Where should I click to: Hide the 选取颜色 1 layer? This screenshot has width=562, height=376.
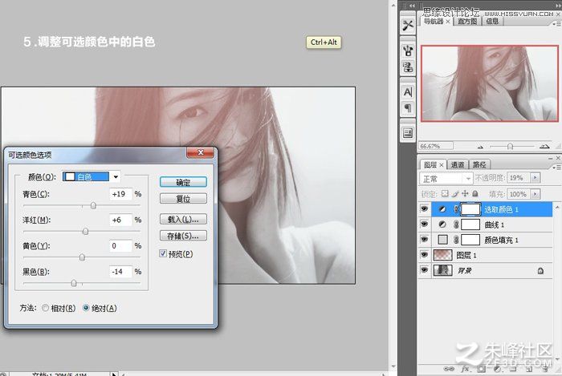[425, 209]
